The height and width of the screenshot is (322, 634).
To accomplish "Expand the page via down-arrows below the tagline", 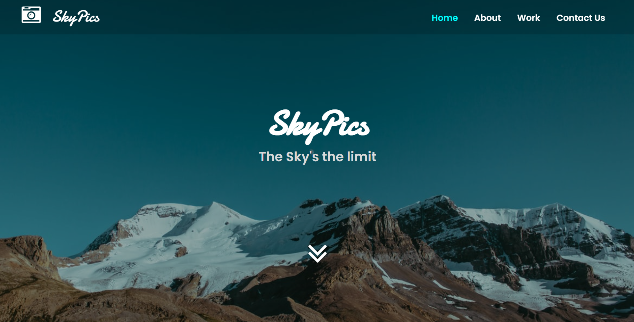I will 318,254.
